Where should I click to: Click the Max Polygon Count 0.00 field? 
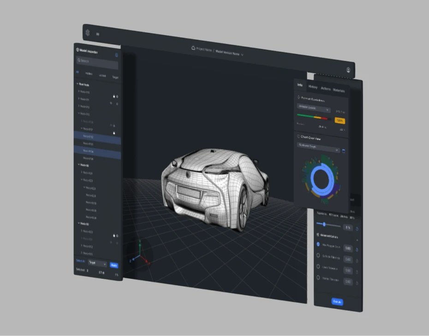pyautogui.click(x=348, y=248)
